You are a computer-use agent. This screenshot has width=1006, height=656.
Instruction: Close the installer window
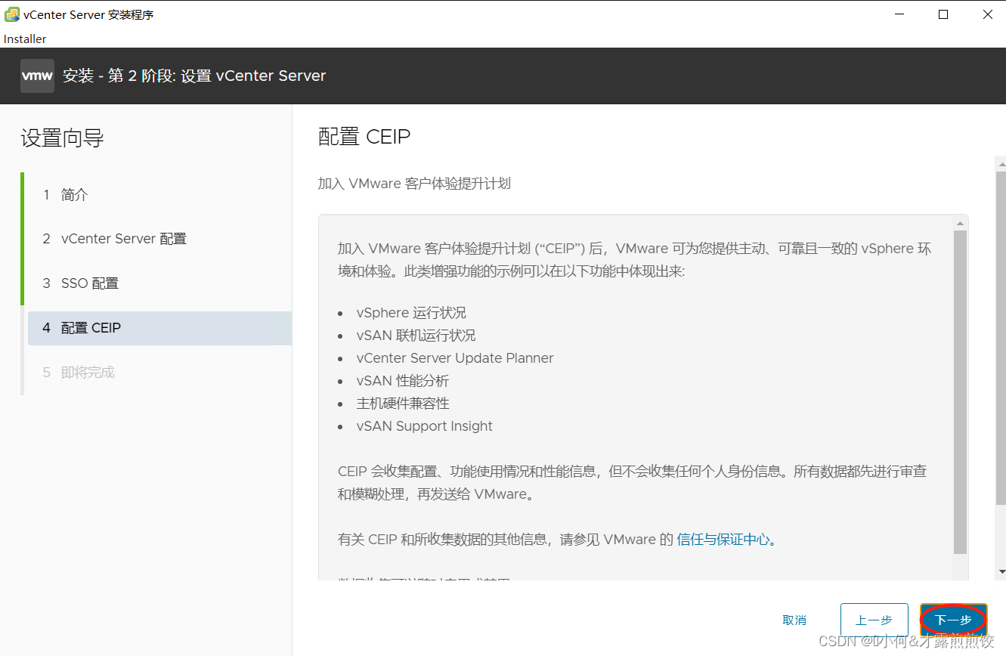[x=987, y=14]
